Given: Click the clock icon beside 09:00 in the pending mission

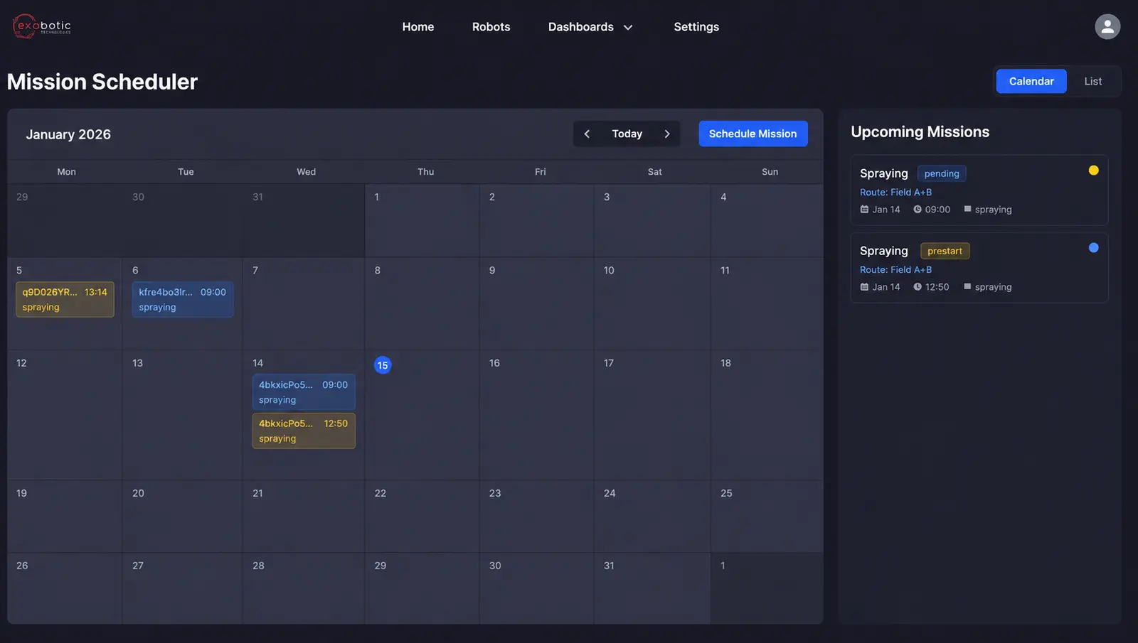Looking at the screenshot, I should 918,210.
